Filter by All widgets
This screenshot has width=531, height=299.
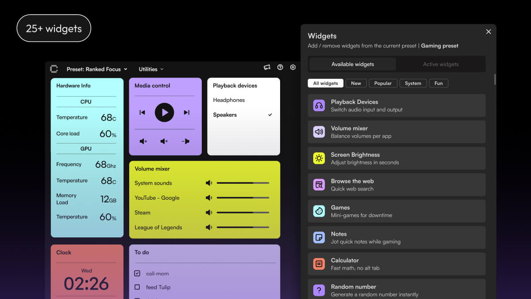coord(326,83)
